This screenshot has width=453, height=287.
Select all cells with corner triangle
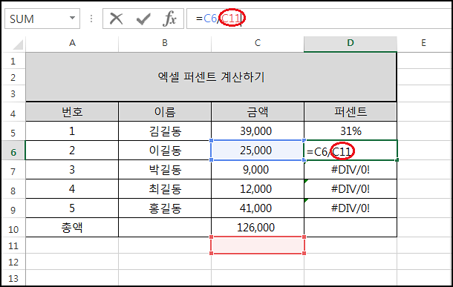point(17,44)
